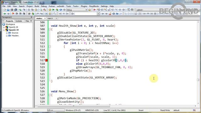The width and height of the screenshot is (201, 113).
Task: Jump forward with the right arrow icon
Action: point(8,14)
